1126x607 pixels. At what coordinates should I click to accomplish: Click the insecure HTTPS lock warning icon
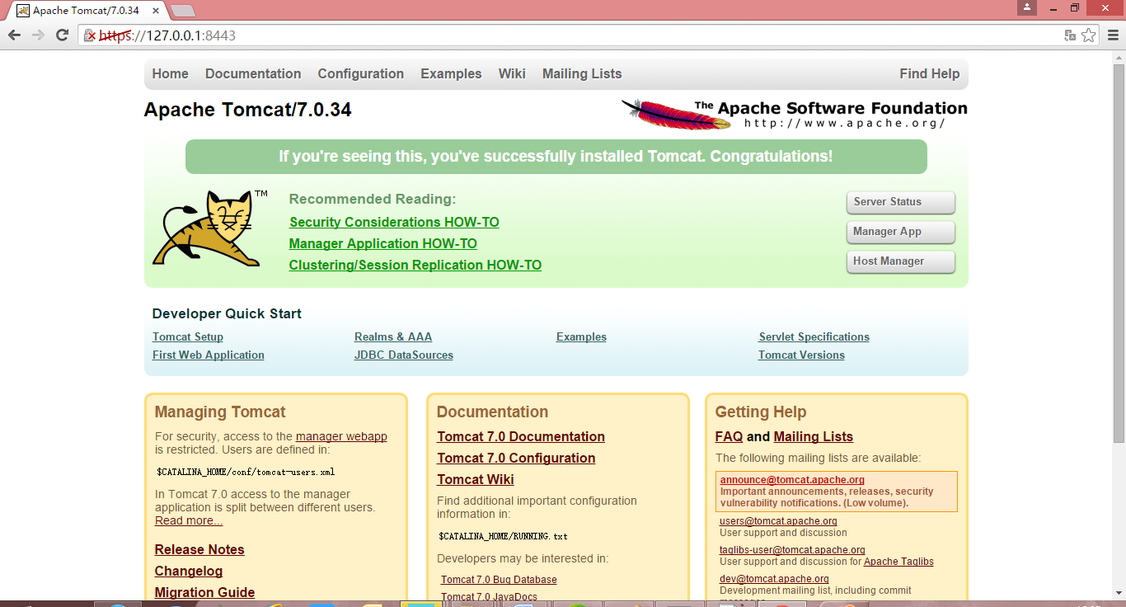tap(90, 35)
